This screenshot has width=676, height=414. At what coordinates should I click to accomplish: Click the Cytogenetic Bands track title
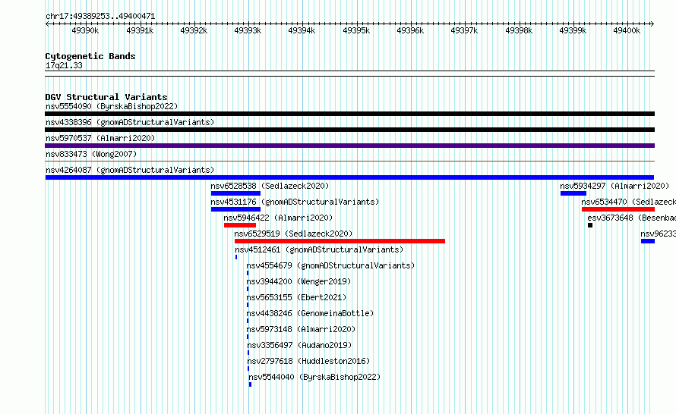click(x=90, y=56)
